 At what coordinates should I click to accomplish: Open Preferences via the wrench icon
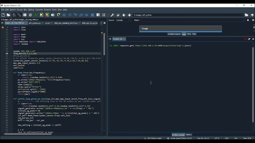tap(112, 15)
